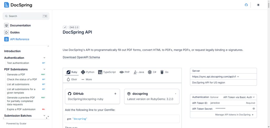The image size is (270, 128).
Task: Click Download OpenAPI Schema link
Action: 81,57
